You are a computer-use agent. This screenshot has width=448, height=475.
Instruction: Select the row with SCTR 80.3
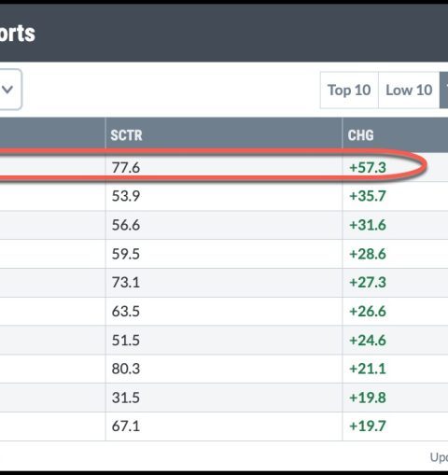coord(224,369)
